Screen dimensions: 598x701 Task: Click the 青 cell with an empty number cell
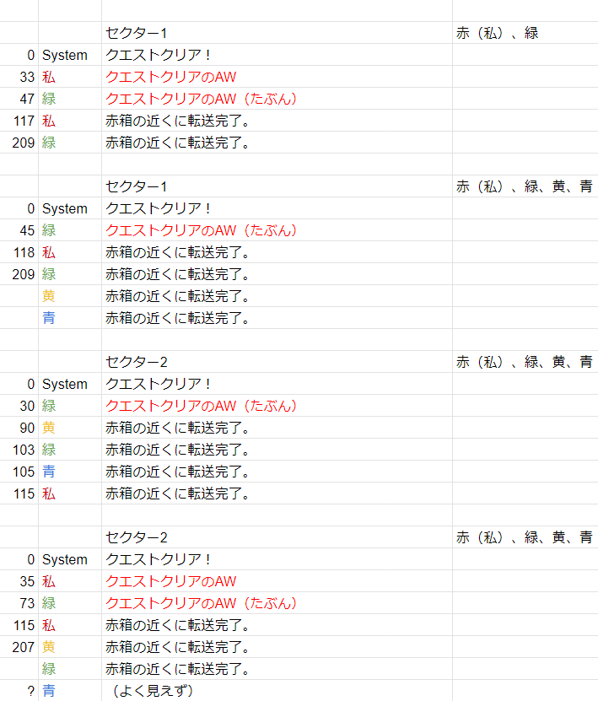tap(70, 318)
